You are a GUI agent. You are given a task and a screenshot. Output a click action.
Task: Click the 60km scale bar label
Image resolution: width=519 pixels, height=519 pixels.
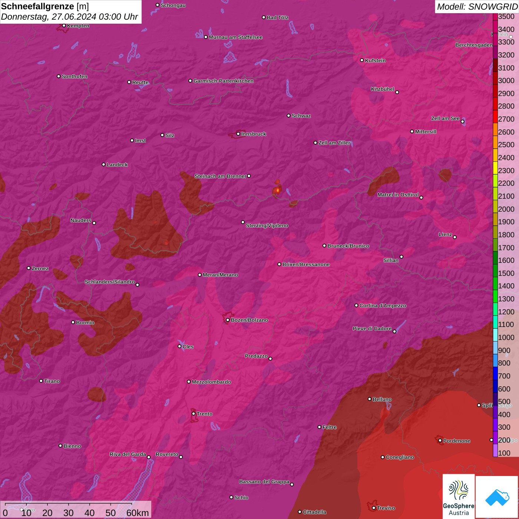(138, 513)
